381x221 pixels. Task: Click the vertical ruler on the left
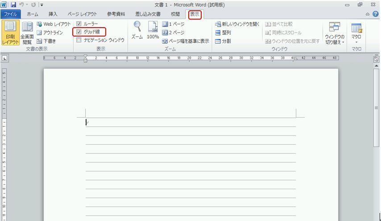(4, 144)
